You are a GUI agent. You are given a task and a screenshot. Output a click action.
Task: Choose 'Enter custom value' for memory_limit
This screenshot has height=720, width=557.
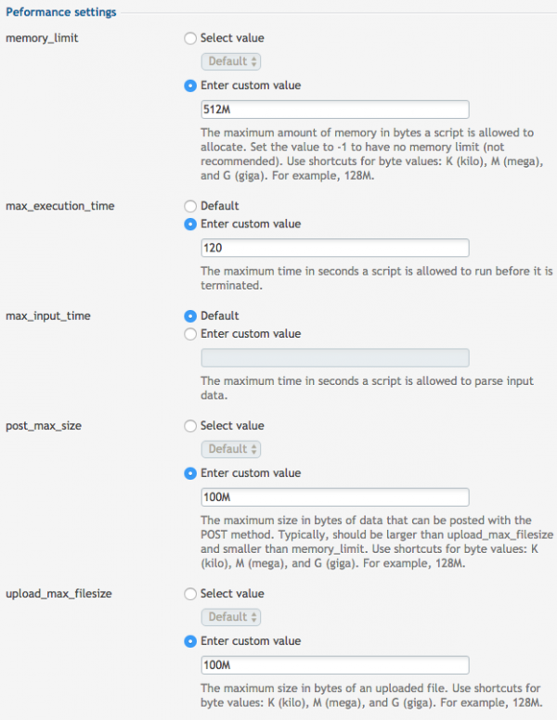(x=190, y=86)
